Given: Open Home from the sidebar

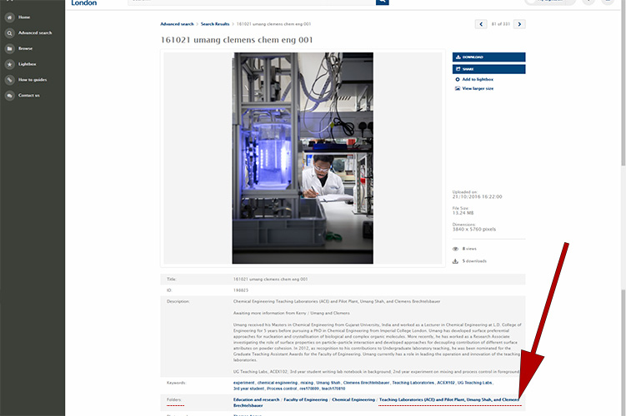Looking at the screenshot, I should 23,17.
